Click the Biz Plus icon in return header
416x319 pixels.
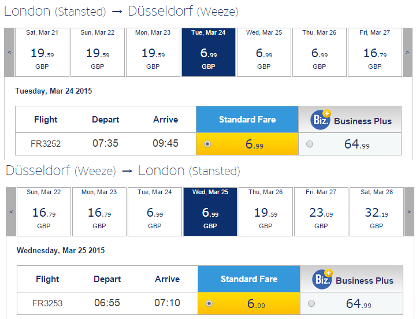[322, 279]
